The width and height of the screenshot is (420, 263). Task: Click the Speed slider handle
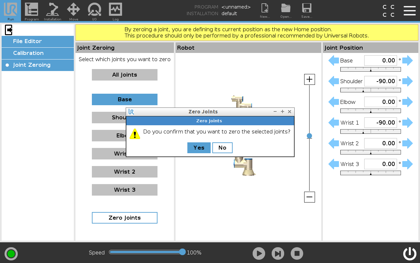pyautogui.click(x=182, y=252)
